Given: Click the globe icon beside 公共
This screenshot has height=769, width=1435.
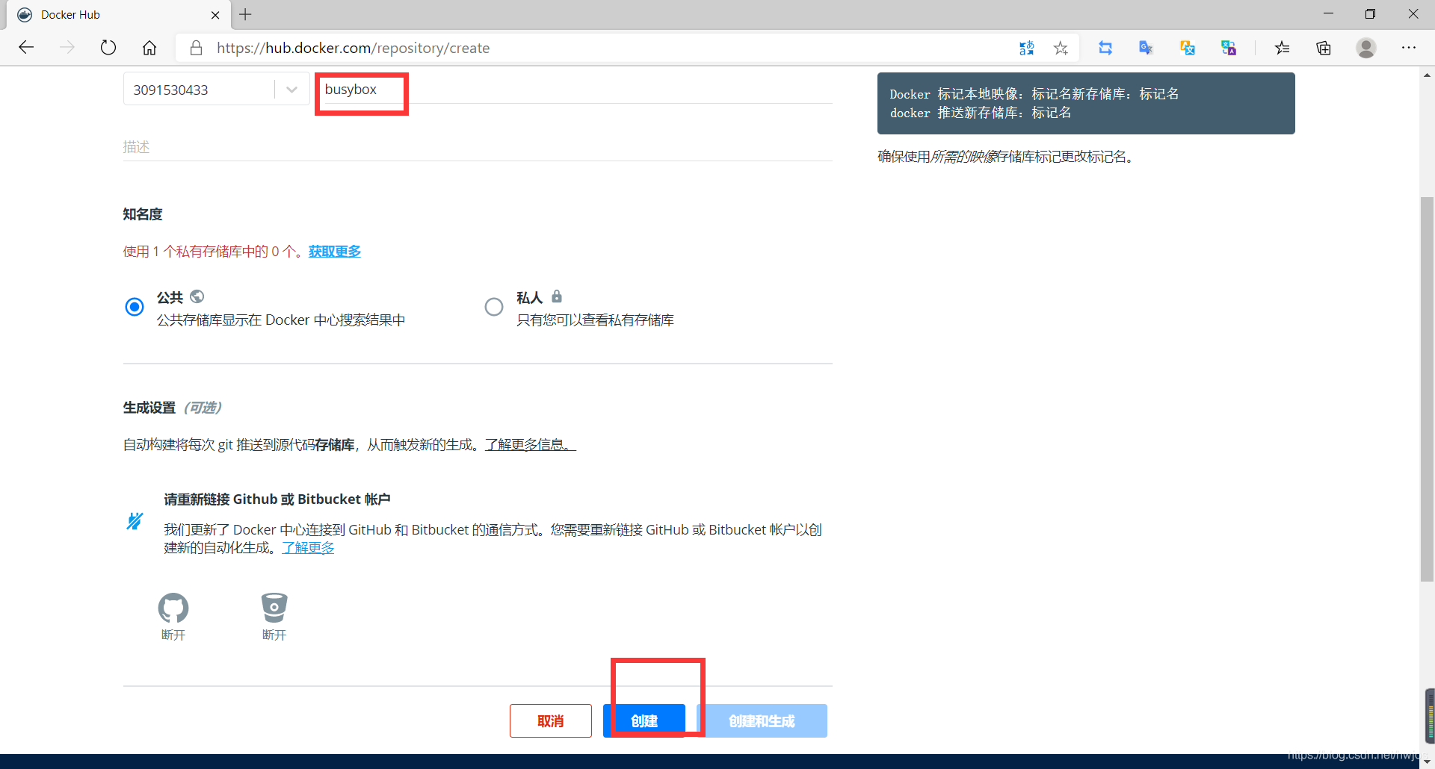Looking at the screenshot, I should [x=197, y=296].
